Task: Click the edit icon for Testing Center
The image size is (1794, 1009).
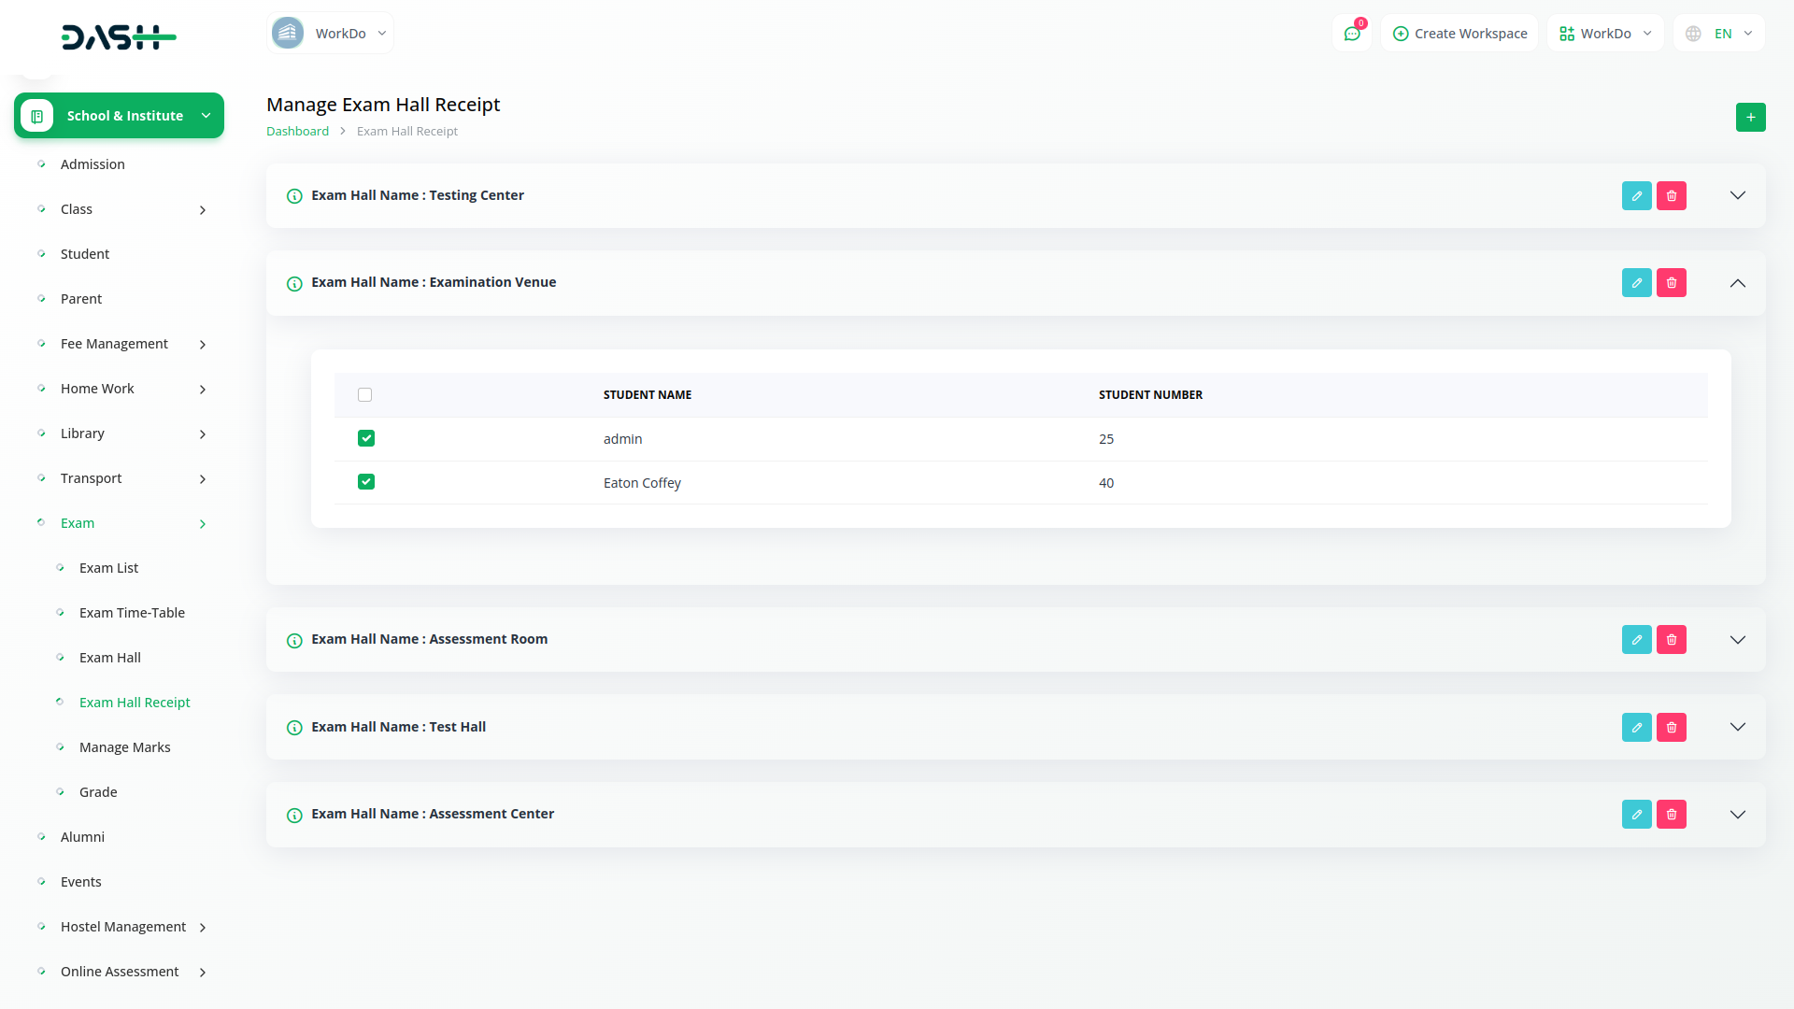Action: (x=1636, y=196)
